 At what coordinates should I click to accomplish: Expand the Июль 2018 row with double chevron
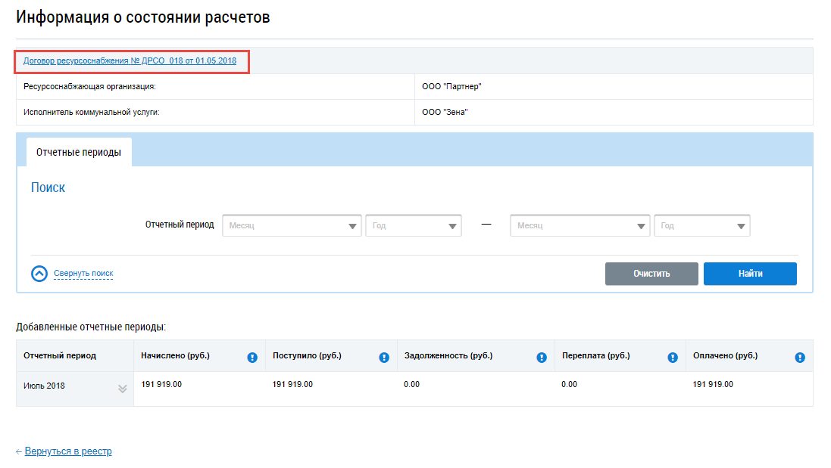point(122,389)
